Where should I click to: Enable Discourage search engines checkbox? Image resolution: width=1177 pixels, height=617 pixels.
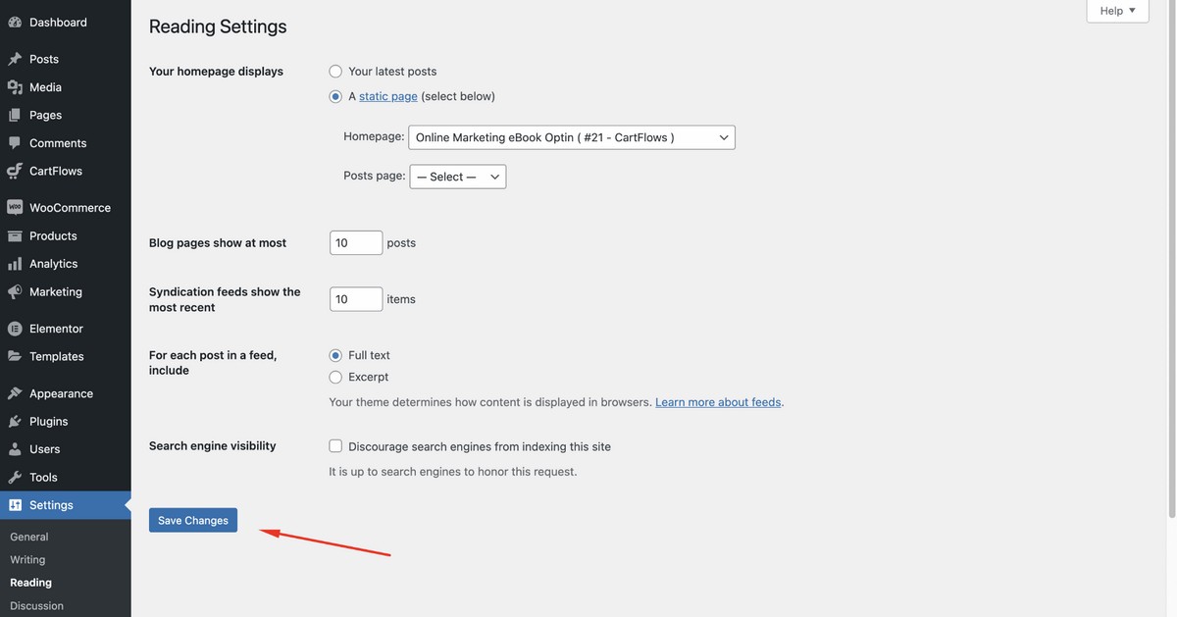335,446
